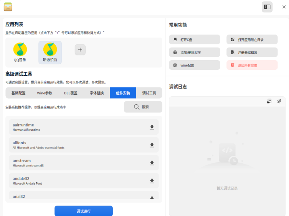The width and height of the screenshot is (289, 216).
Task: Install andale32 via its download icon
Action: tap(152, 181)
